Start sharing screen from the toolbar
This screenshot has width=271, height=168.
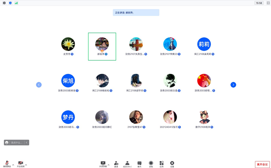pos(103,164)
